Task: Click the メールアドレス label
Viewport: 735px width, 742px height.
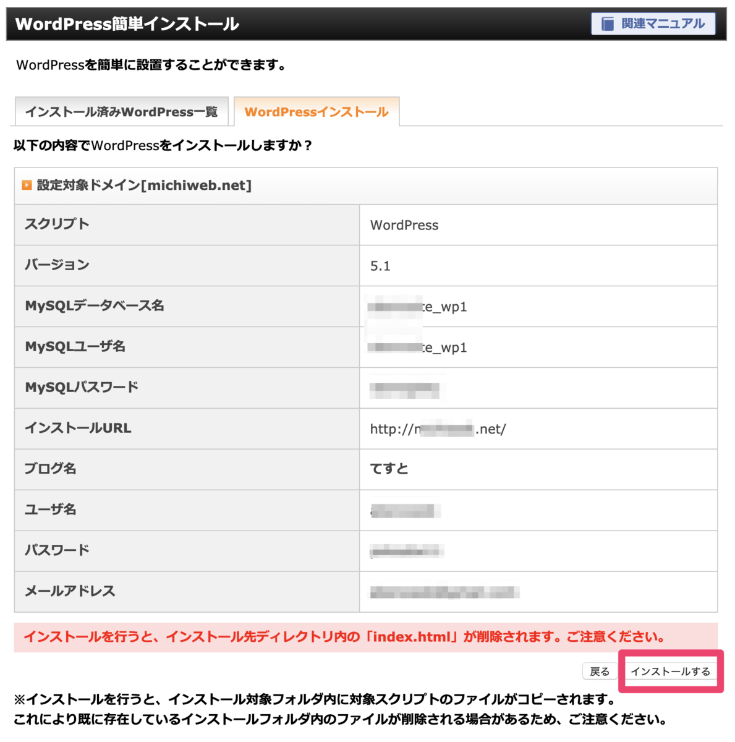Action: [70, 591]
